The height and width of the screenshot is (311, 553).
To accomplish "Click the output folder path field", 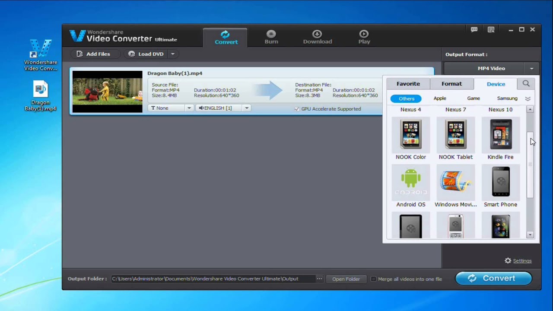I will [213, 279].
